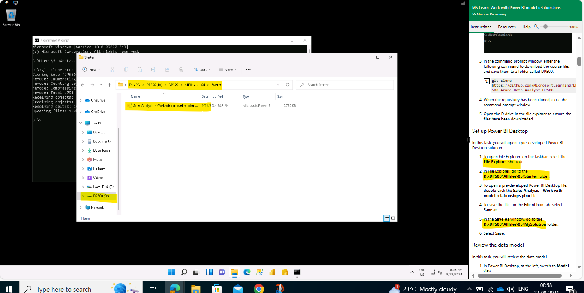
Task: Go back with the Explorer back arrow
Action: pos(82,85)
